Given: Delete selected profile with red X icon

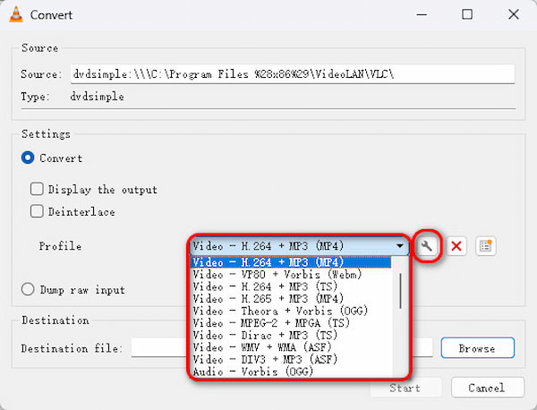Looking at the screenshot, I should [x=456, y=246].
